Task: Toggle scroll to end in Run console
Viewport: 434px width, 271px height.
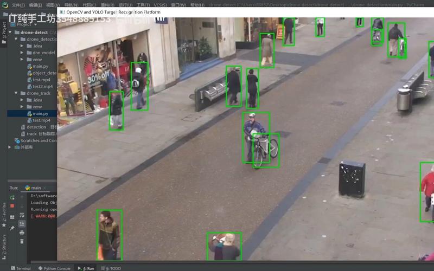Action: tap(22, 223)
